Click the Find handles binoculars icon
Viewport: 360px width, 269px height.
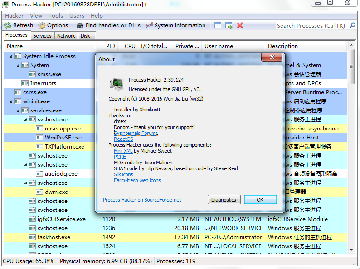pos(80,25)
